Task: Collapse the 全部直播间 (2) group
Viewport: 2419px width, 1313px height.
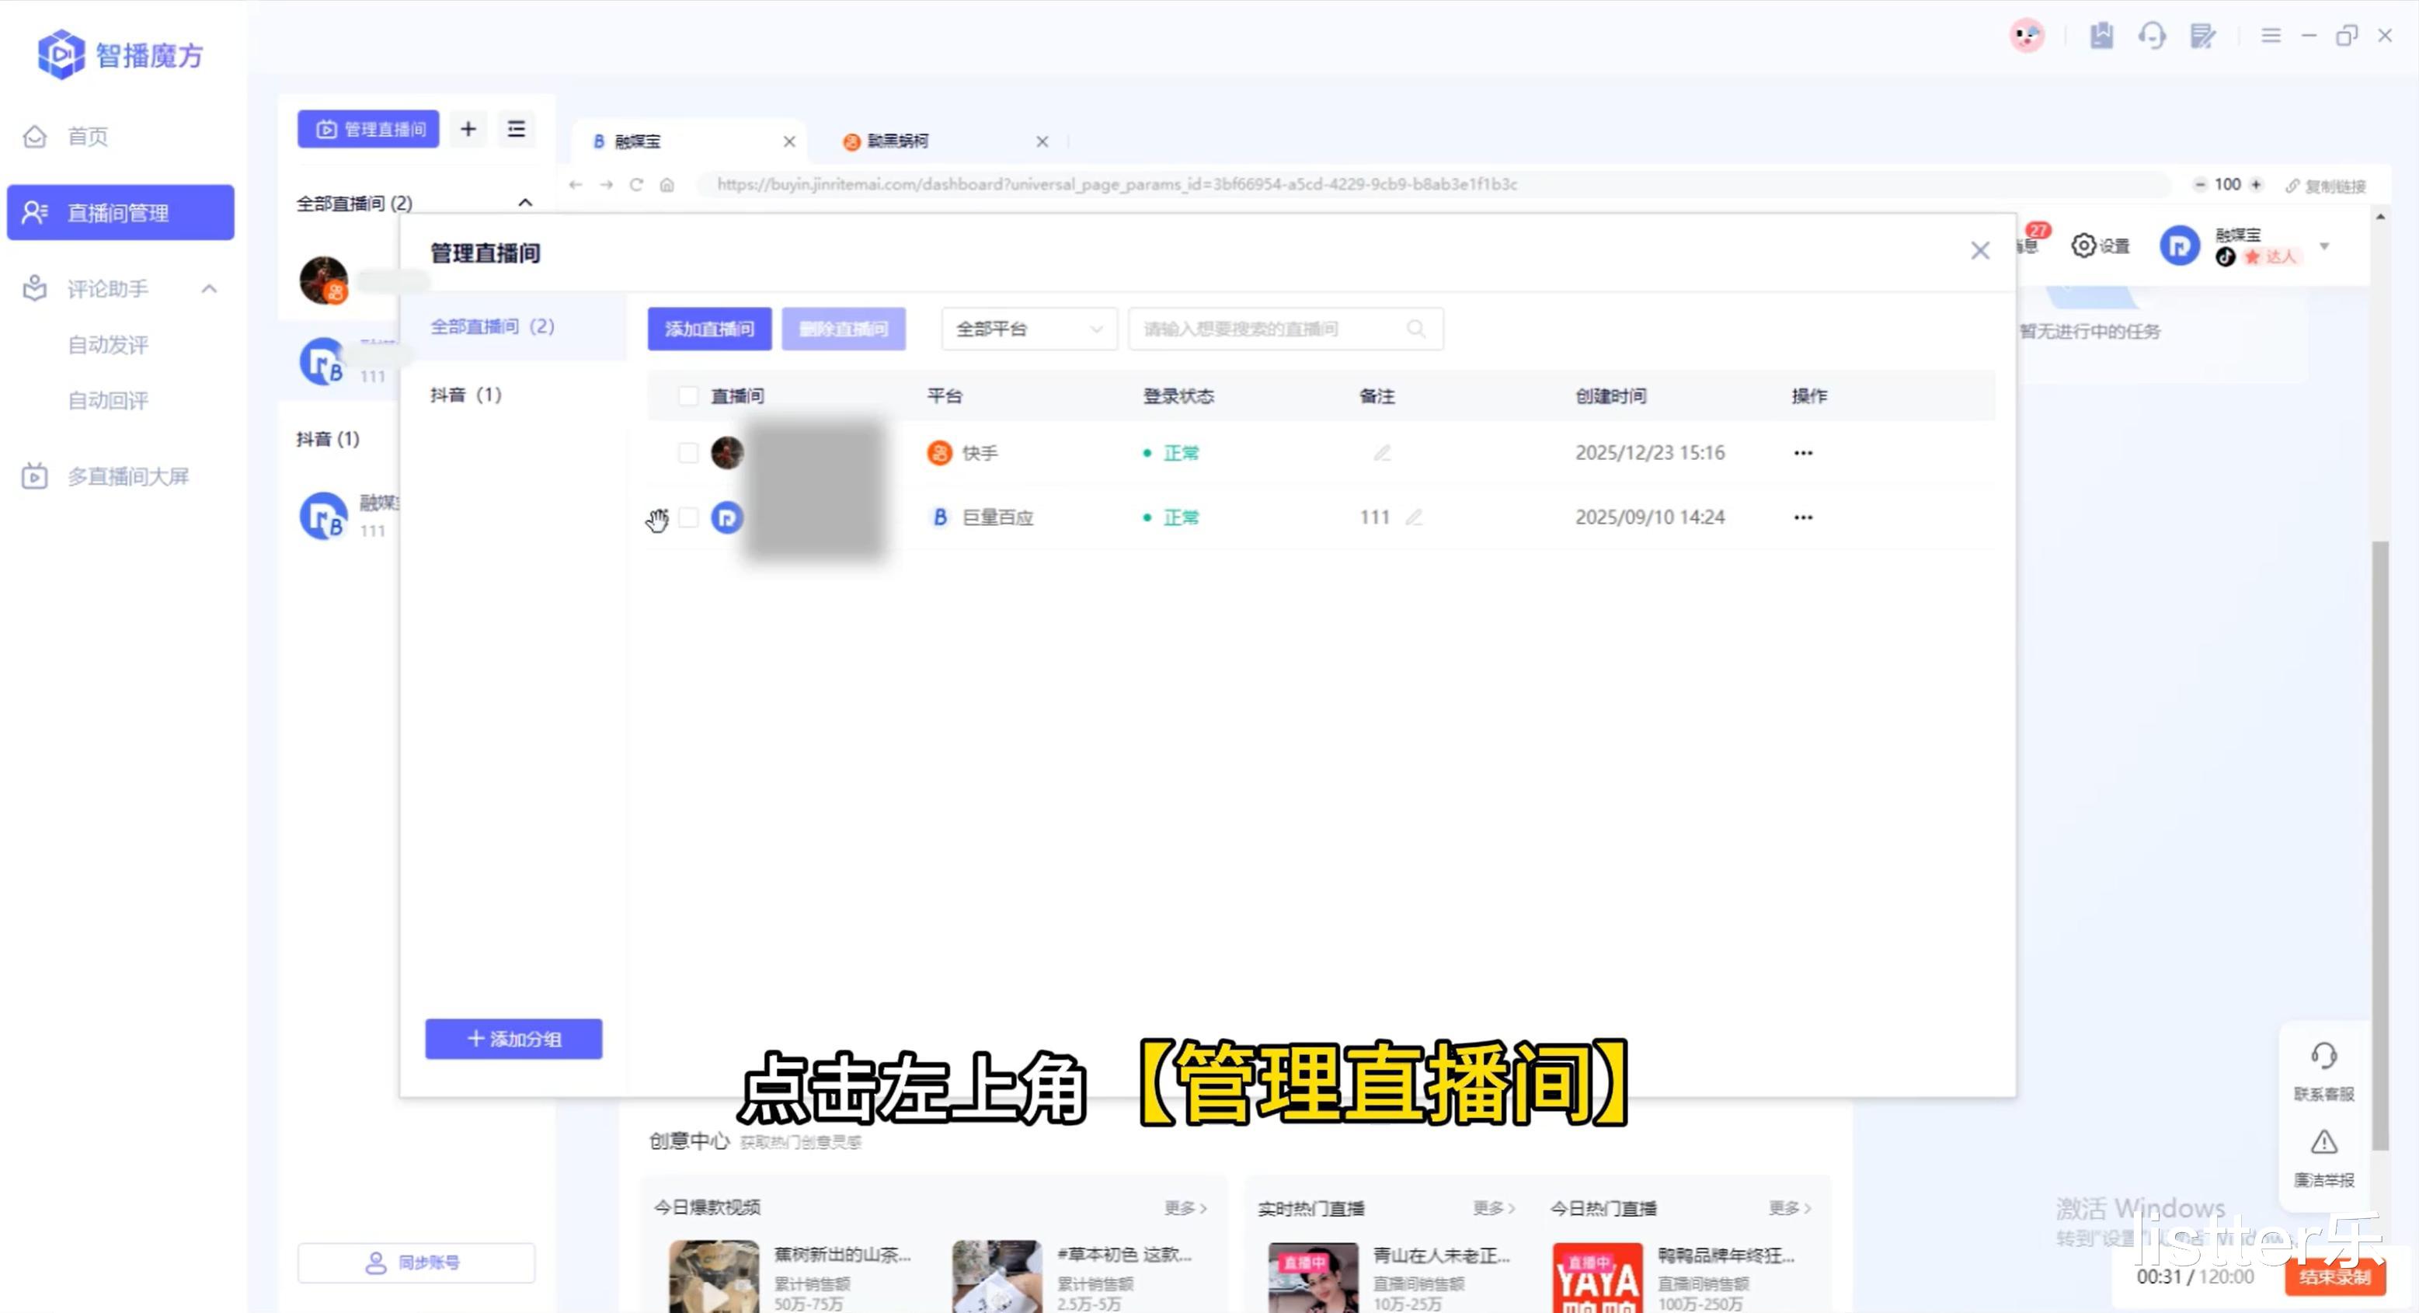Action: (525, 203)
